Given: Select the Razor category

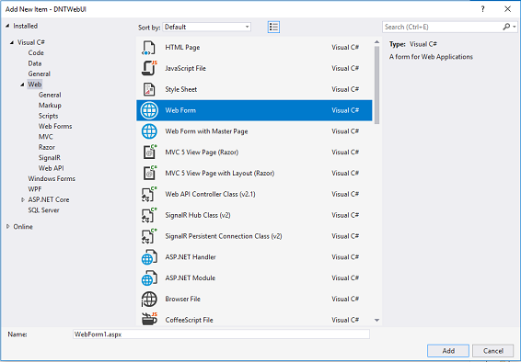Looking at the screenshot, I should pos(47,147).
